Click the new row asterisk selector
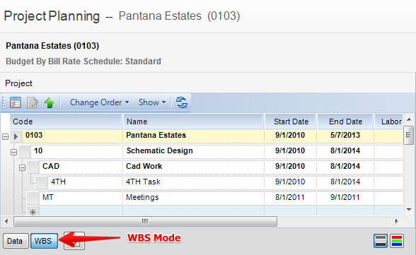 33,211
